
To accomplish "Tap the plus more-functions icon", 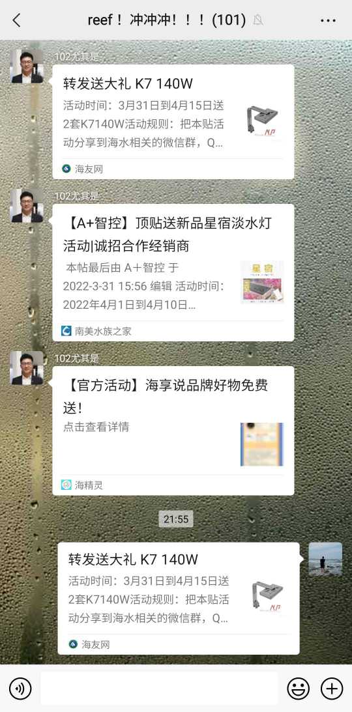I will [x=332, y=689].
